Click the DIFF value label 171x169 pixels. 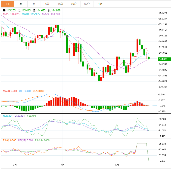point(25,91)
